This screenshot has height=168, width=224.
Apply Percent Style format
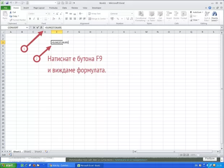[x=118, y=19]
